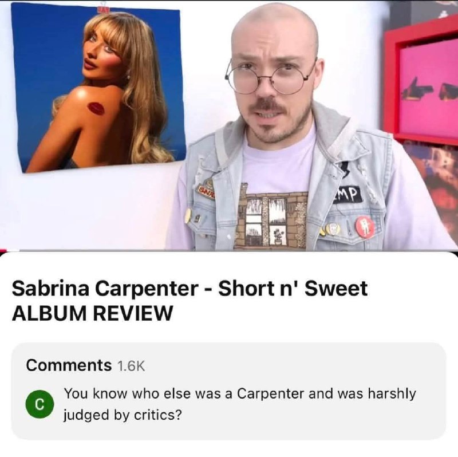The width and height of the screenshot is (458, 457).
Task: Click the Short n' Sweet album poster
Action: 98,88
